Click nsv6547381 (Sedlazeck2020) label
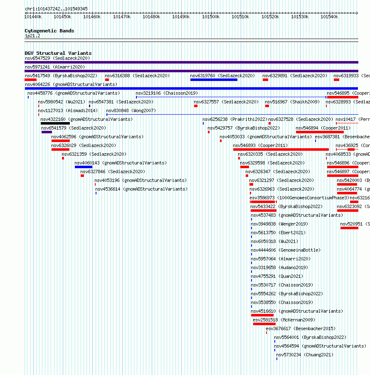 click(121, 102)
